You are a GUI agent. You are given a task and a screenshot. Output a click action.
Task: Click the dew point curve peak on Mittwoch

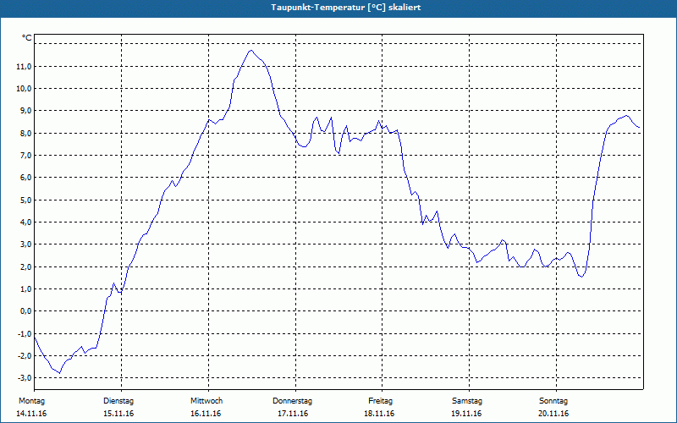click(250, 51)
